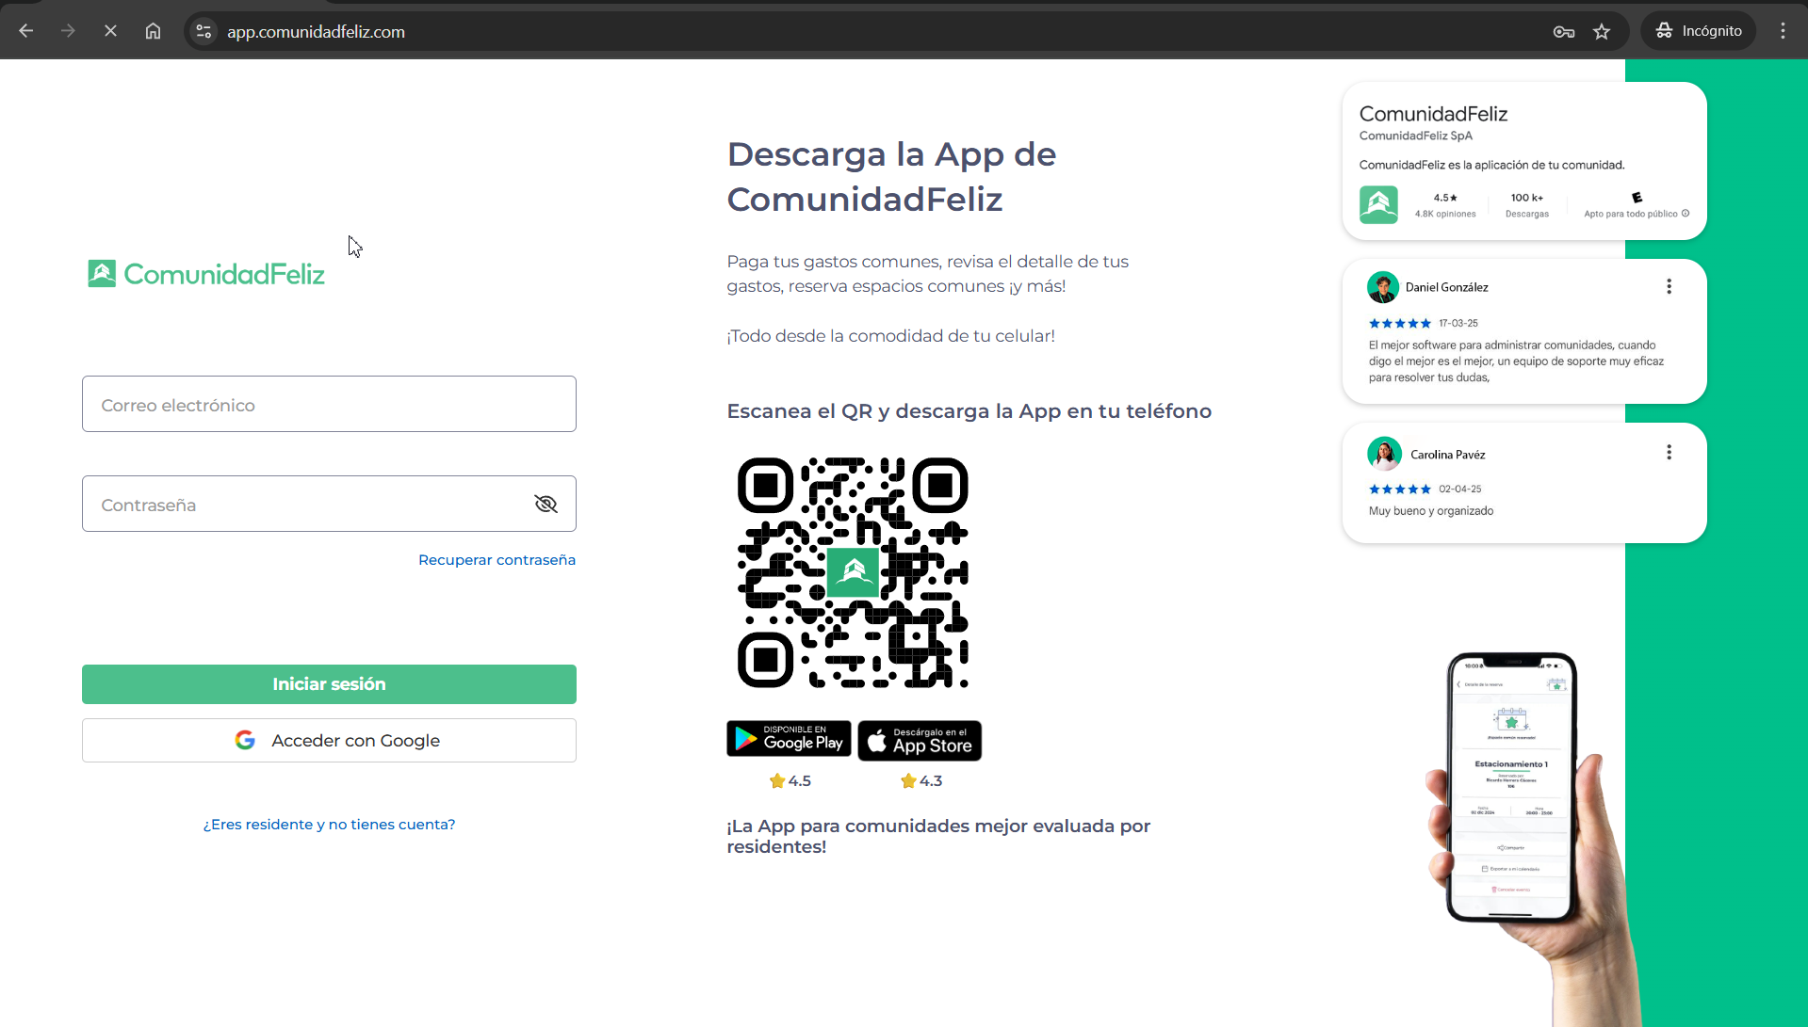The height and width of the screenshot is (1027, 1808).
Task: Click 'Escanea el QR y descarga' heading
Action: click(969, 411)
